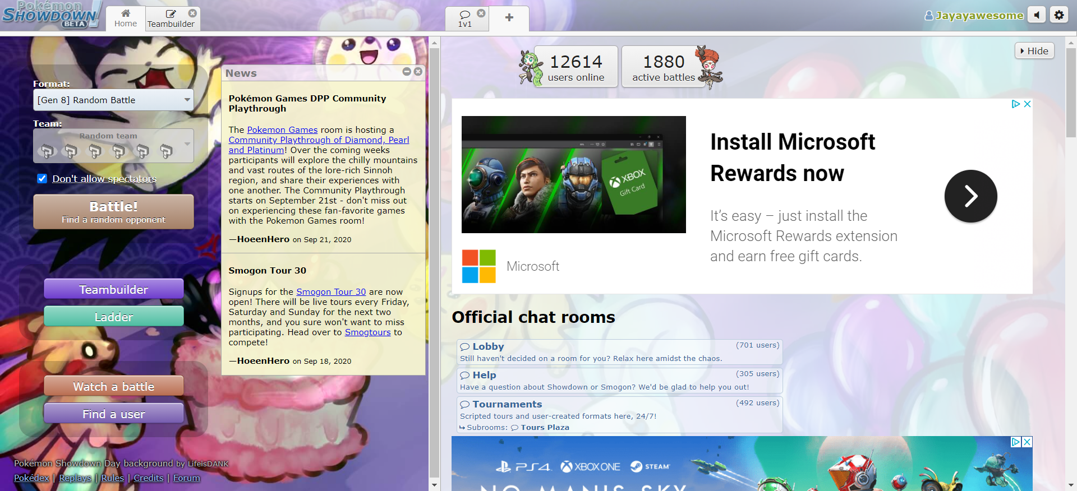
Task: Click the Pokémon Showdown BETA logo
Action: (x=52, y=15)
